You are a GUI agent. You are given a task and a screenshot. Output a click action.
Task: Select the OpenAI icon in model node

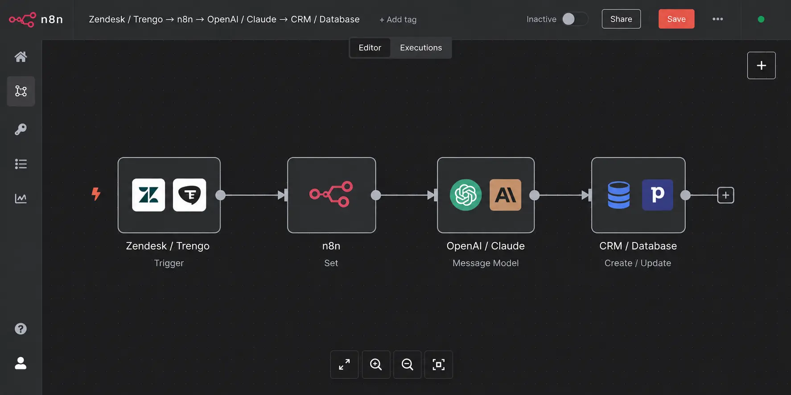pyautogui.click(x=466, y=195)
